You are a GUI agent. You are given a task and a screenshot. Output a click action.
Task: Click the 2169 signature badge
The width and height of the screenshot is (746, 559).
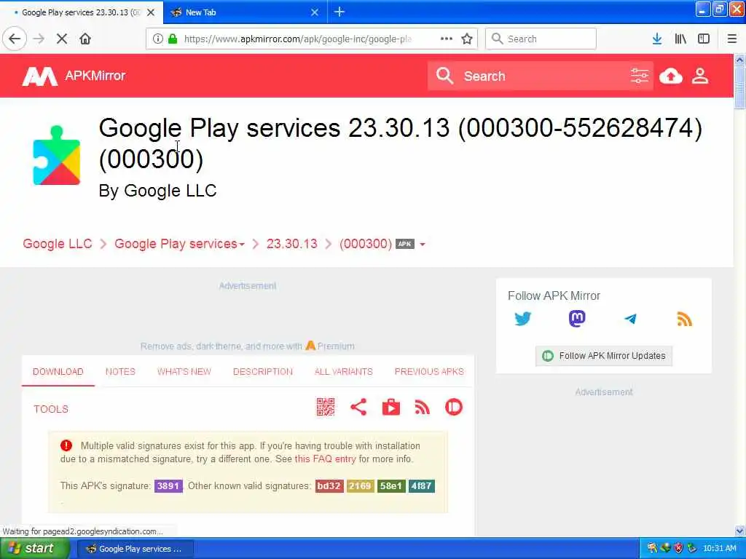pyautogui.click(x=360, y=486)
